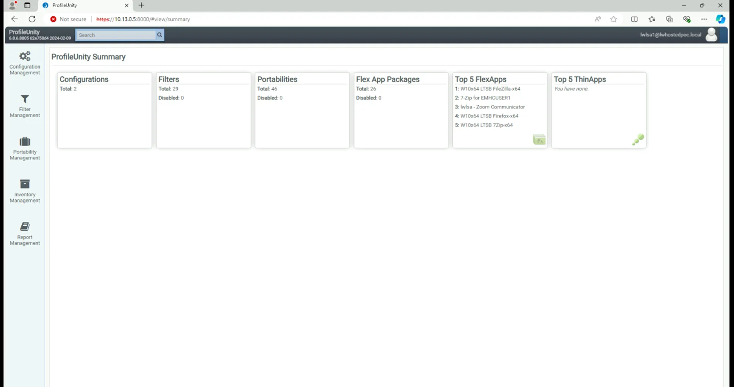734x387 pixels.
Task: Click Filters Disabled: 0 value
Action: pyautogui.click(x=171, y=98)
